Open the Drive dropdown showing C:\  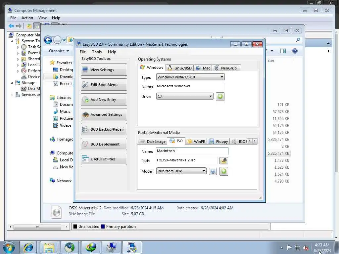[x=185, y=96]
